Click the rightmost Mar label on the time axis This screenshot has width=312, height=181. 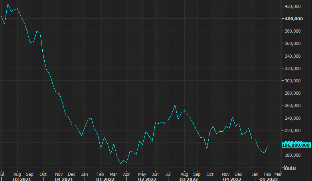(278, 174)
